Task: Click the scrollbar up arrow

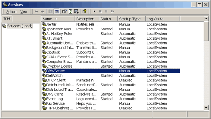Action: pos(206,19)
